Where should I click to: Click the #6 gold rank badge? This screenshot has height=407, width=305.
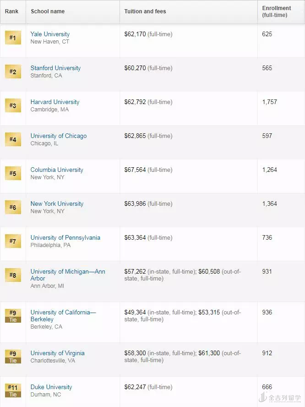pyautogui.click(x=13, y=207)
